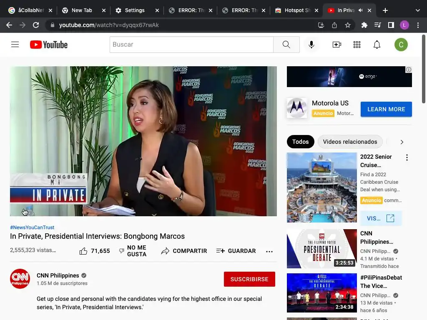Click the SUSCRIBIRSE button
The image size is (427, 320).
pyautogui.click(x=249, y=279)
